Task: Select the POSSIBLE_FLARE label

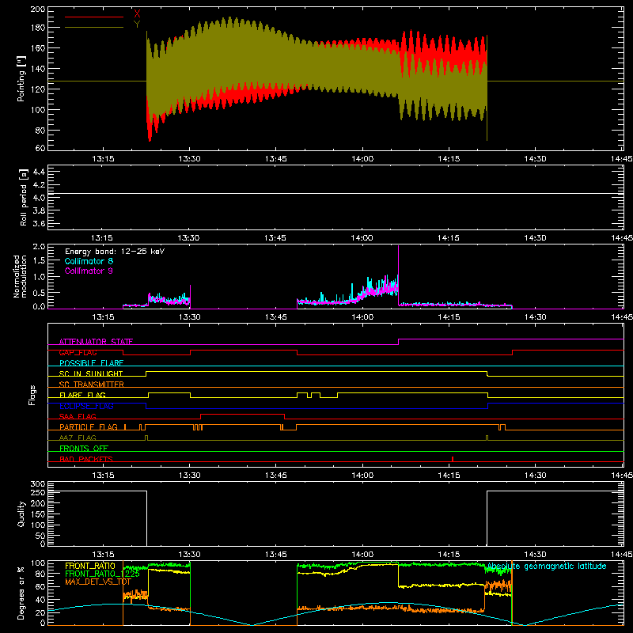Action: [91, 363]
